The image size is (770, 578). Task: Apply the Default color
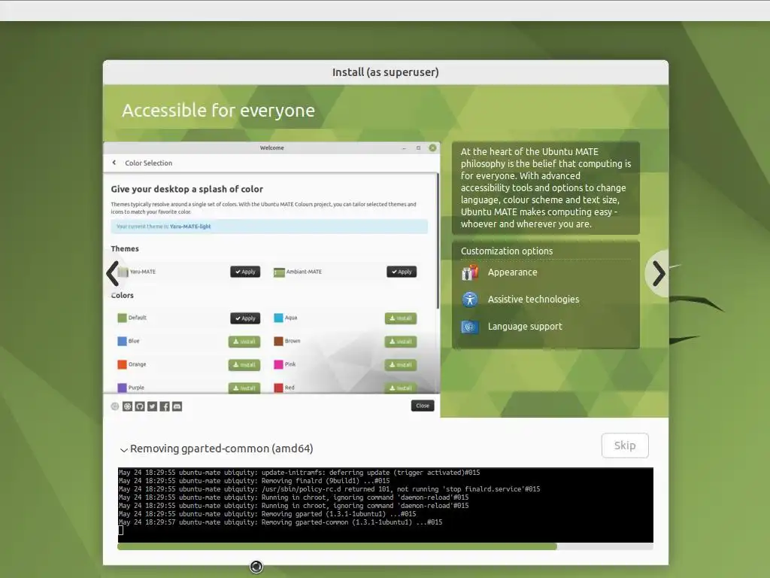point(245,318)
